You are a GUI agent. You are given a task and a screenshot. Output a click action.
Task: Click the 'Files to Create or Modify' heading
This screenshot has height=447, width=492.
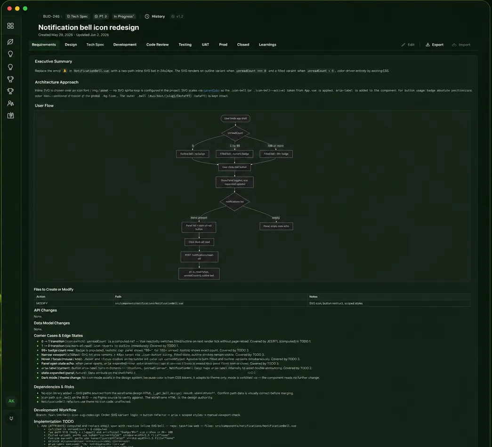pos(54,289)
